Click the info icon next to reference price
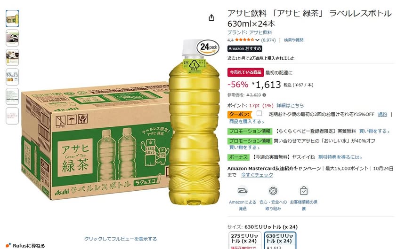The width and height of the screenshot is (397, 249). 264,95
